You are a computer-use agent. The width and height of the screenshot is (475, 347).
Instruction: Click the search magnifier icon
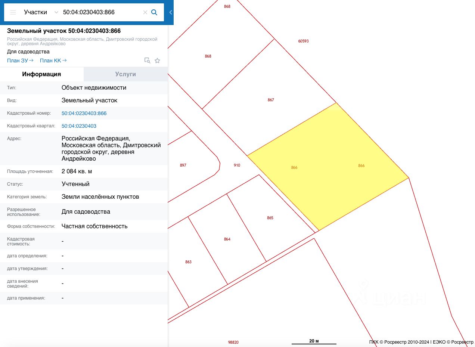pos(154,12)
